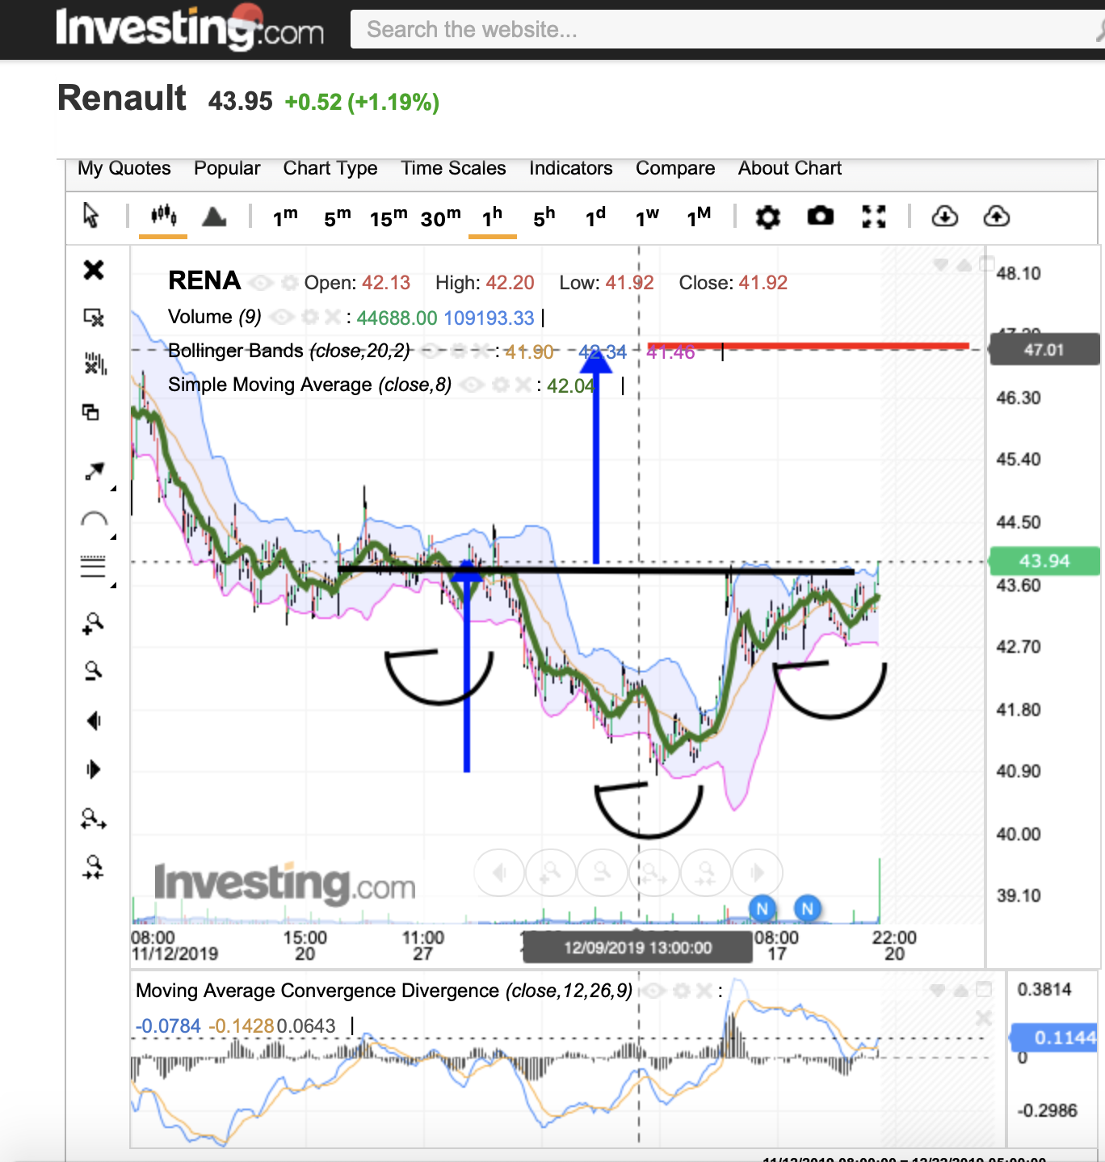Click the 43.94 current price label
Image resolution: width=1105 pixels, height=1162 pixels.
[1044, 561]
